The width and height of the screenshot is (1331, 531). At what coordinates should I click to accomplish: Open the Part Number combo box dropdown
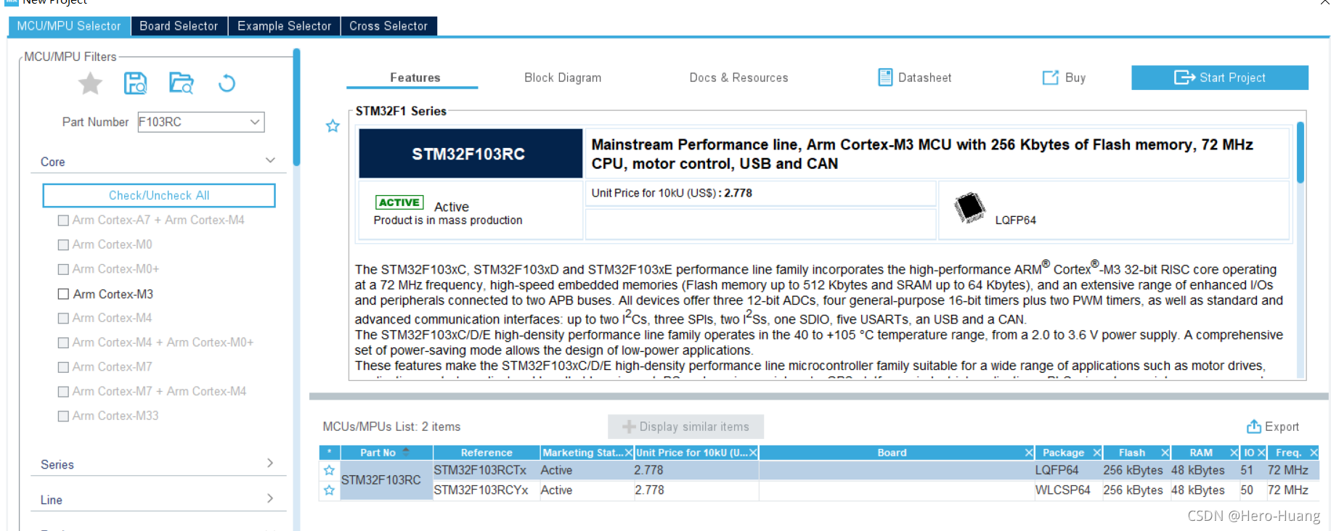coord(255,122)
